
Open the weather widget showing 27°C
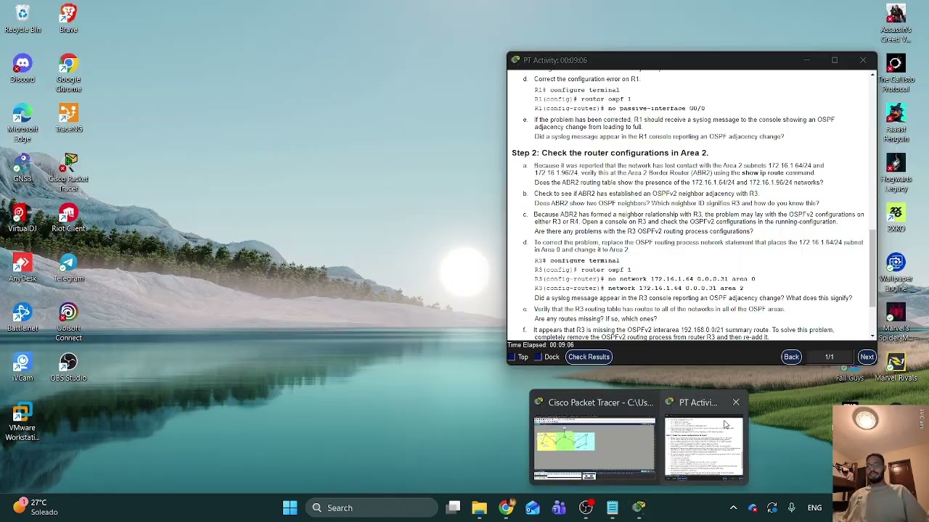click(x=33, y=507)
